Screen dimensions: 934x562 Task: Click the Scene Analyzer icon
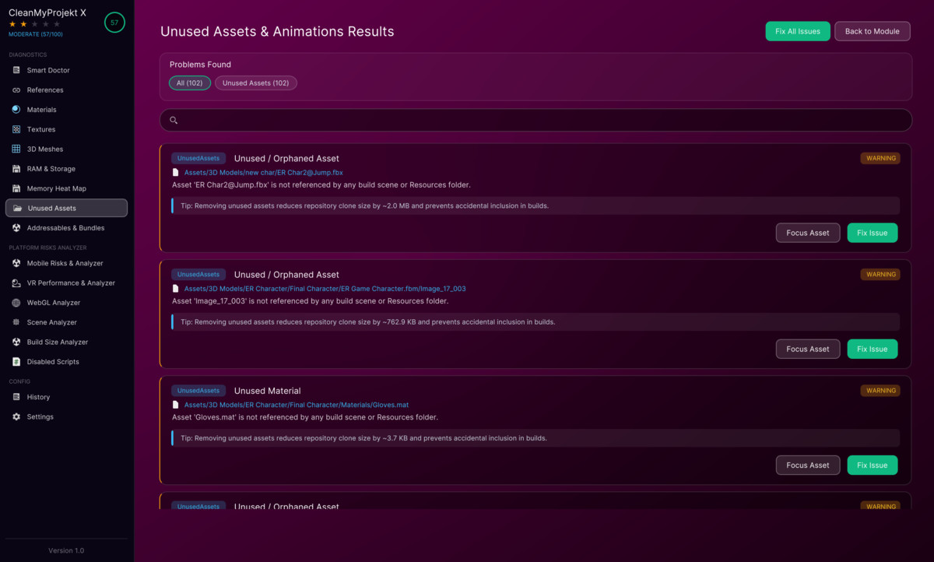point(16,322)
